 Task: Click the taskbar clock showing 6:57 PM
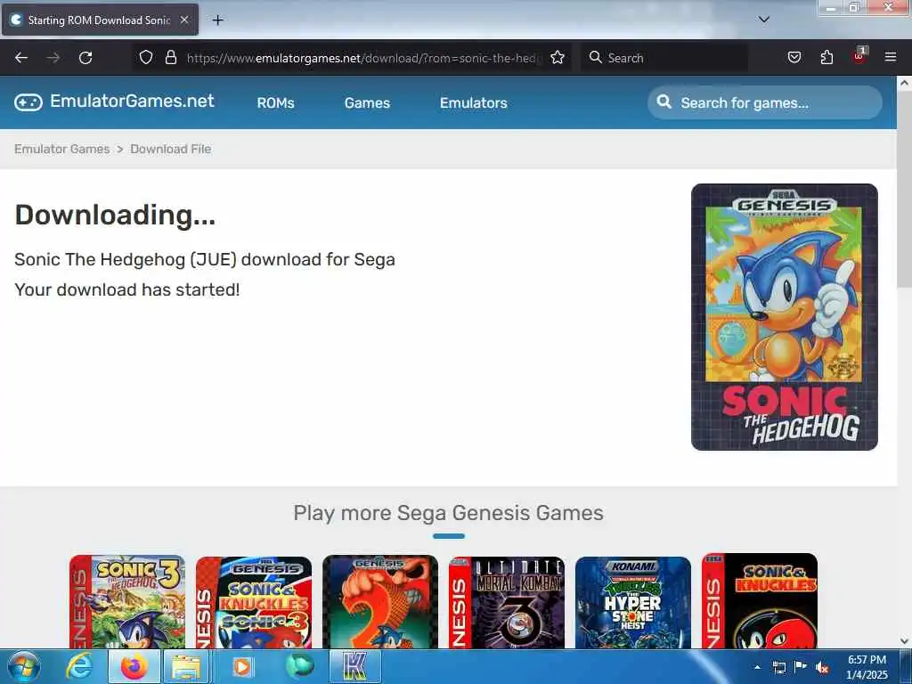[x=867, y=667]
